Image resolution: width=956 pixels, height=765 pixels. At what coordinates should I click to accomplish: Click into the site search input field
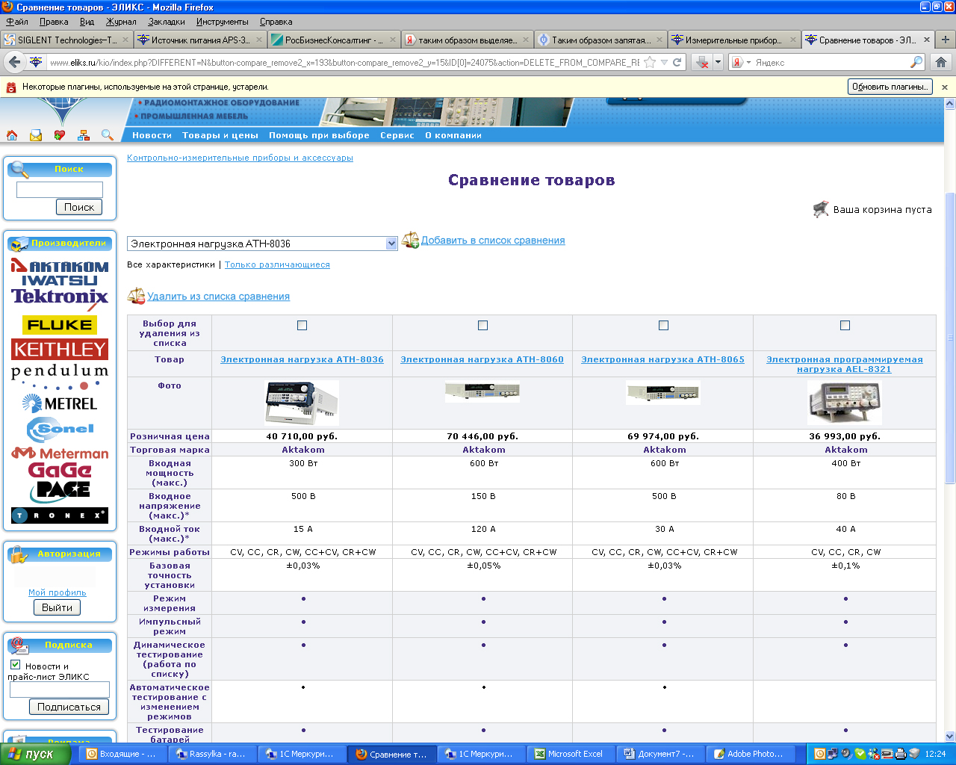coord(60,190)
